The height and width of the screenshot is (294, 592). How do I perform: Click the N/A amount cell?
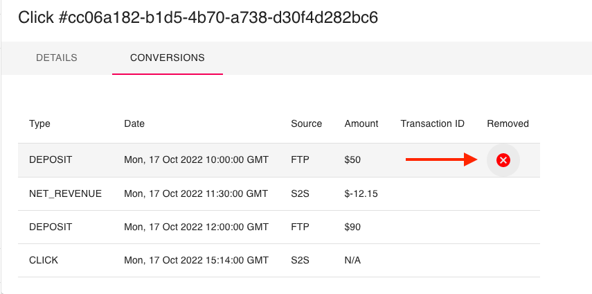click(x=352, y=260)
